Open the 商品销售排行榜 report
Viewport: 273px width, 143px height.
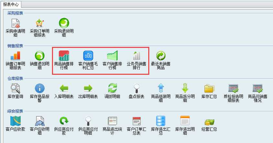pos(64,55)
